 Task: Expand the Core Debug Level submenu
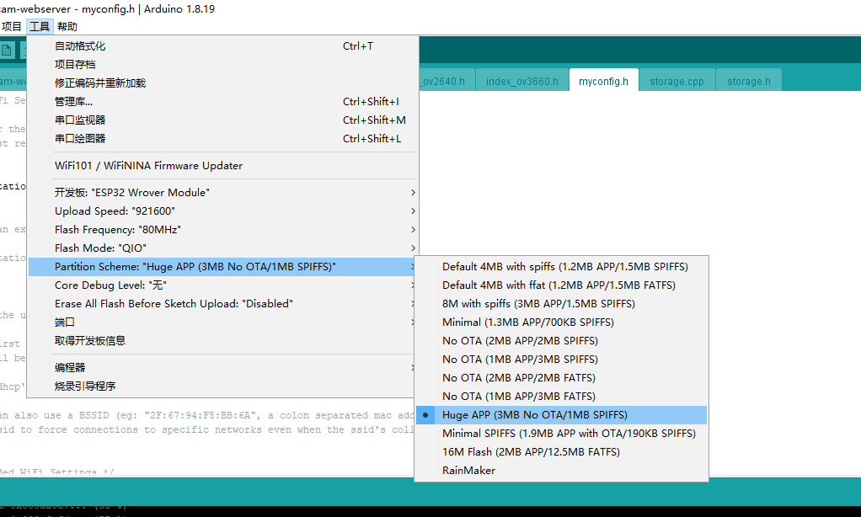click(222, 285)
